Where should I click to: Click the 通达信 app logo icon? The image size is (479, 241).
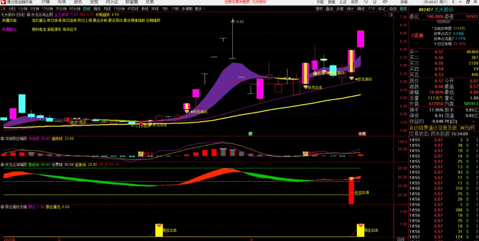click(x=3, y=2)
